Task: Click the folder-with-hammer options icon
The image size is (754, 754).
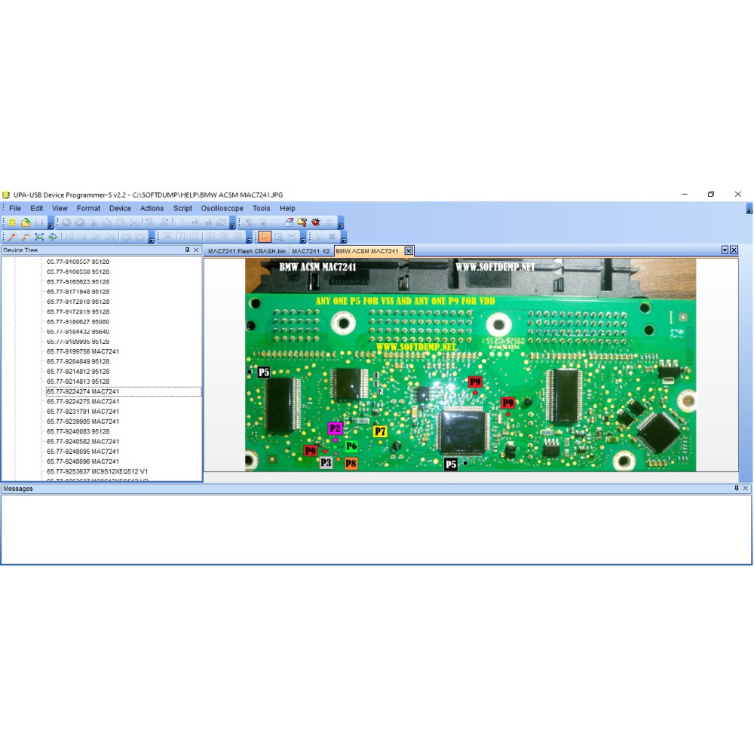Action: tap(302, 222)
